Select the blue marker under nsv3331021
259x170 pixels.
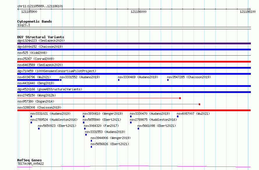pyautogui.click(x=31, y=116)
